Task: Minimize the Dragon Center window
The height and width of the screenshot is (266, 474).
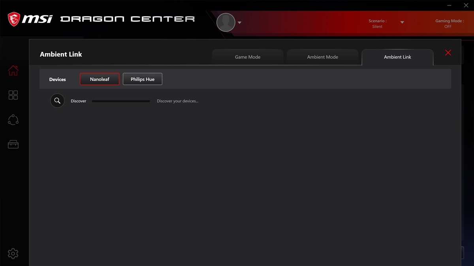Action: [x=450, y=6]
